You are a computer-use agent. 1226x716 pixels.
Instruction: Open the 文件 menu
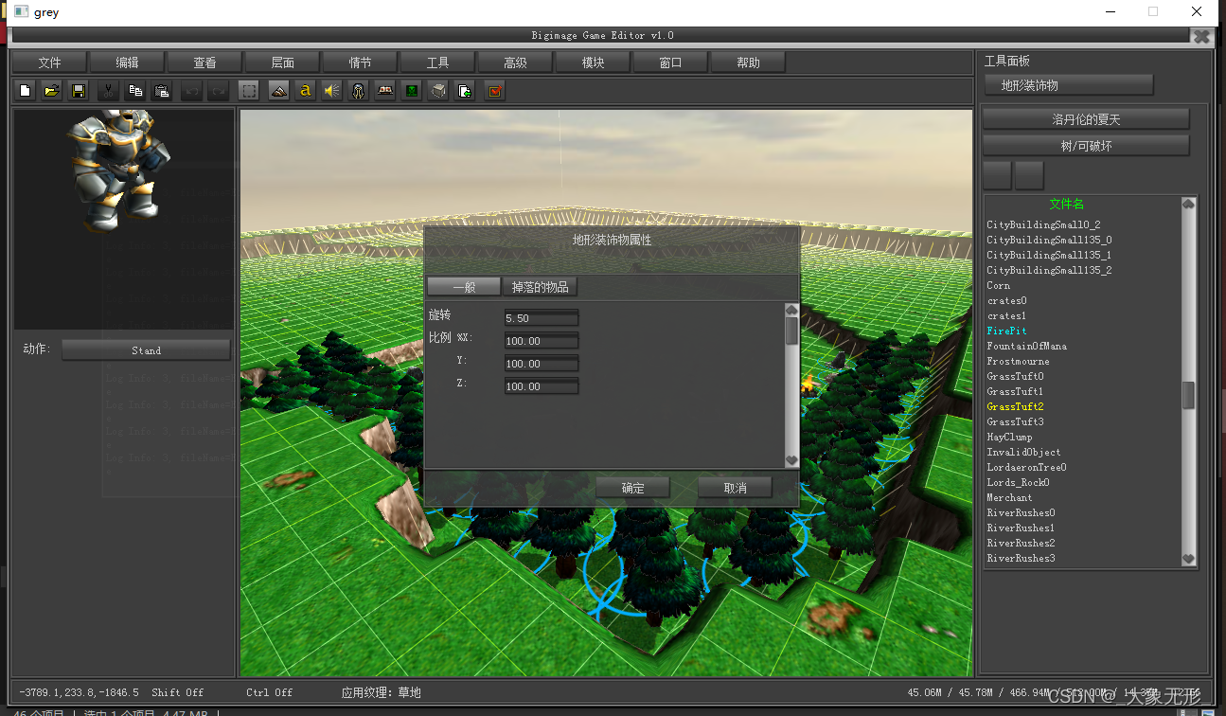pos(49,63)
